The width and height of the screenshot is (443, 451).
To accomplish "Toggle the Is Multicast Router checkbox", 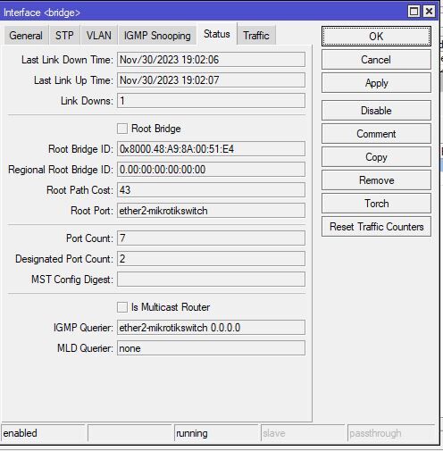I will (122, 307).
